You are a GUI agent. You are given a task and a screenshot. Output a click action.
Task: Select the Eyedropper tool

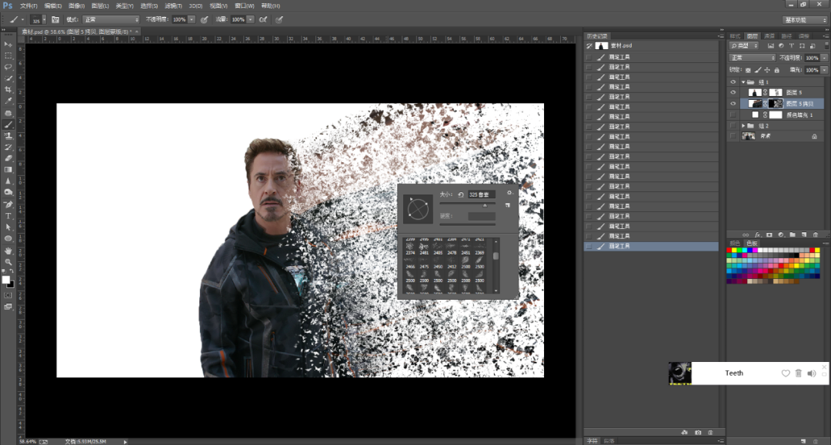[8, 101]
